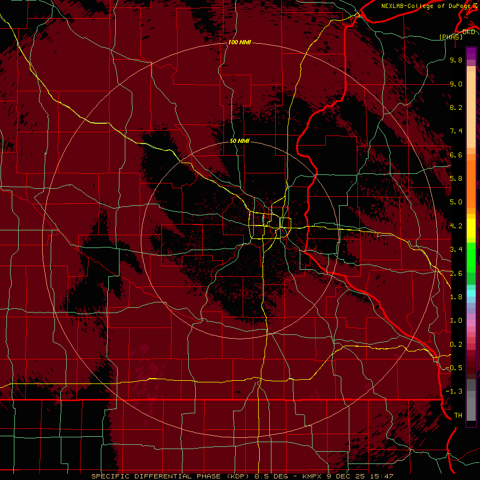The height and width of the screenshot is (480, 480).
Task: Click the 6.6 value on the color scale
Action: (x=456, y=155)
